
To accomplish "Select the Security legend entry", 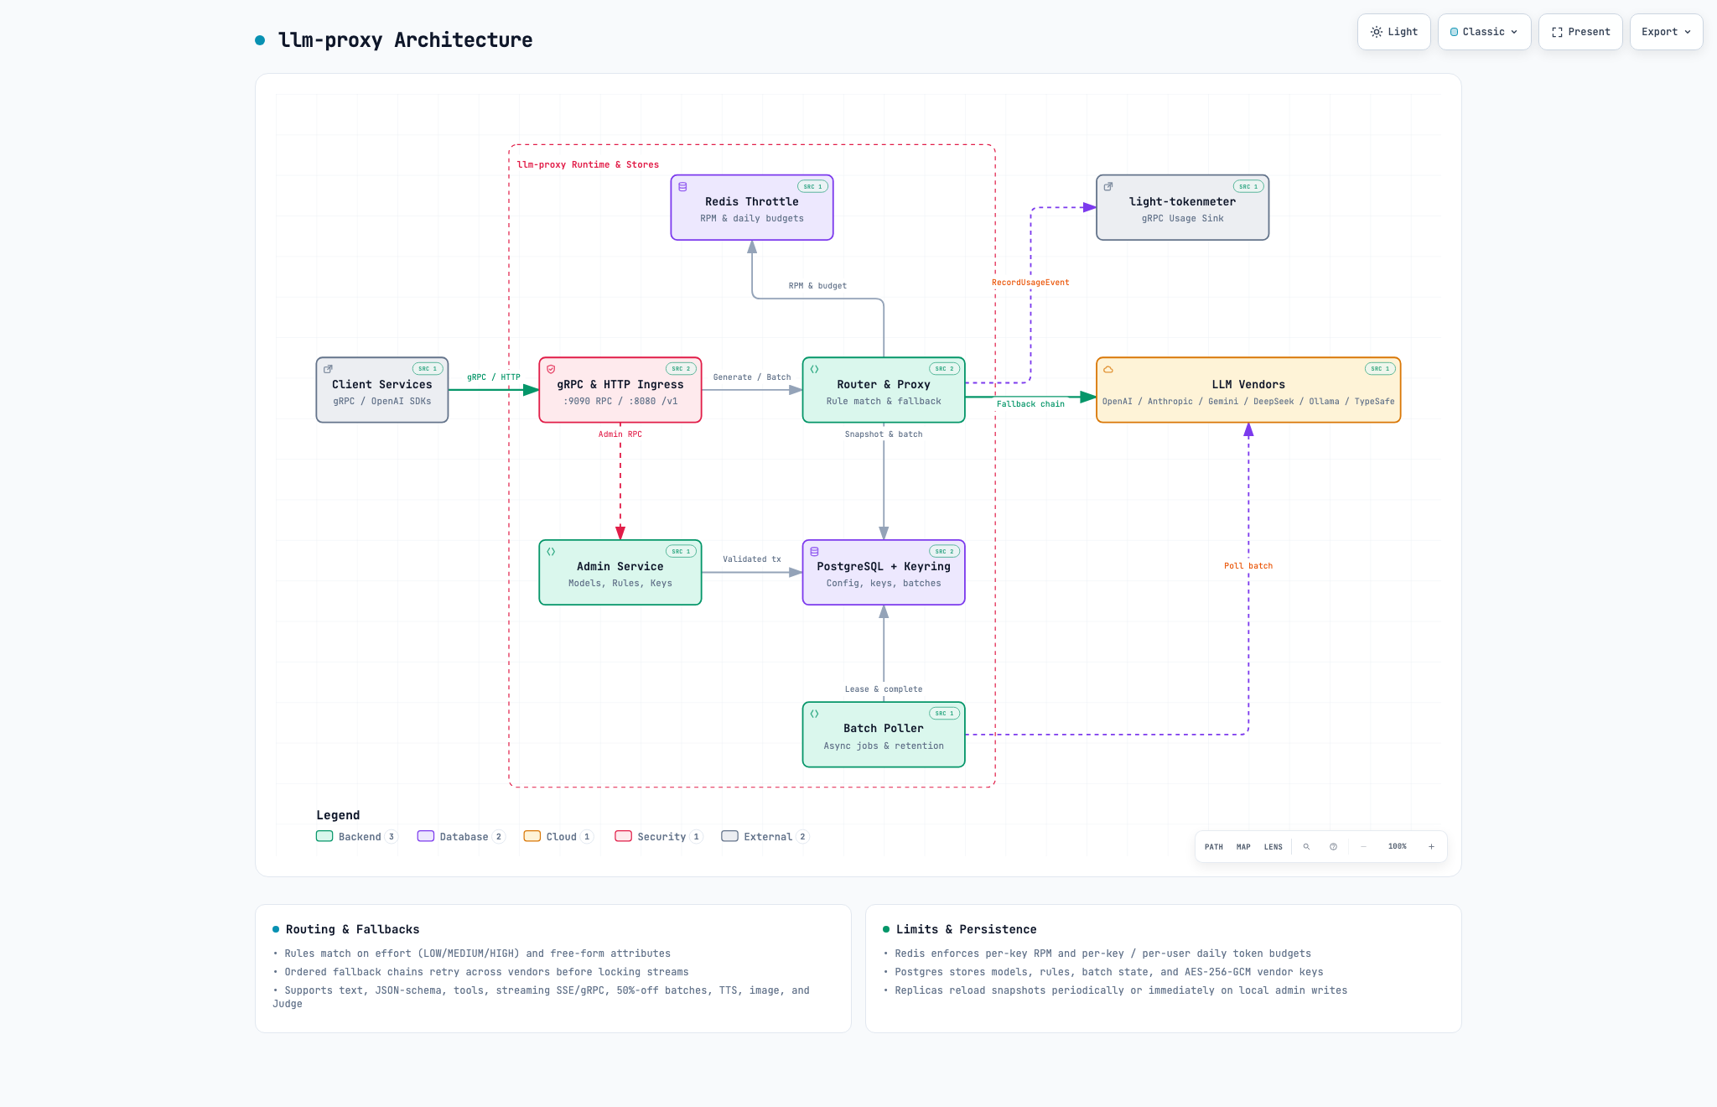I will pos(659,837).
